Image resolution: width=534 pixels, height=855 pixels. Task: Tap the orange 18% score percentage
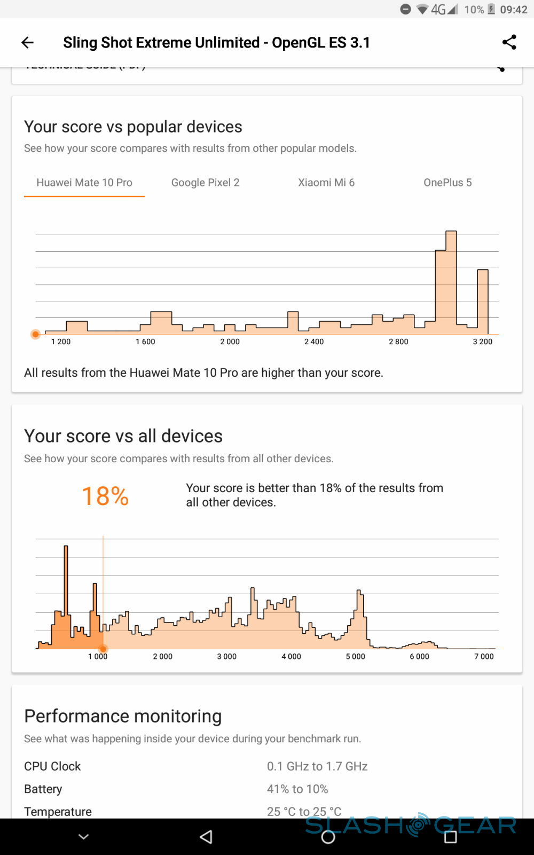pyautogui.click(x=105, y=496)
